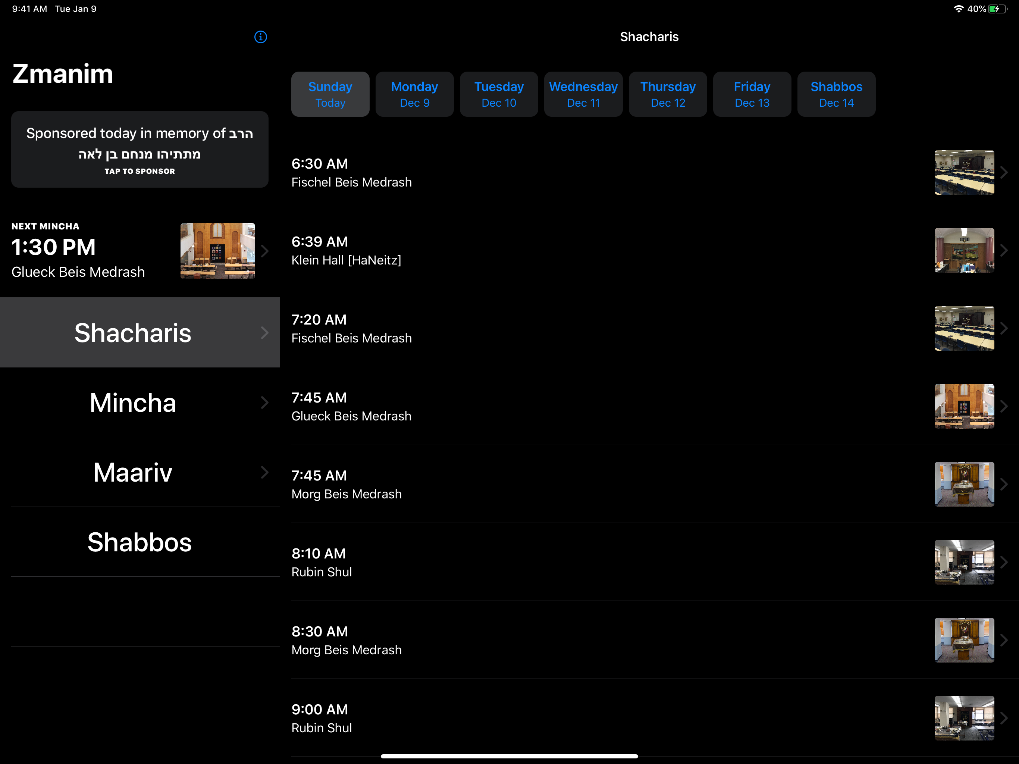Switch to the Sunday Today tab

pyautogui.click(x=330, y=94)
